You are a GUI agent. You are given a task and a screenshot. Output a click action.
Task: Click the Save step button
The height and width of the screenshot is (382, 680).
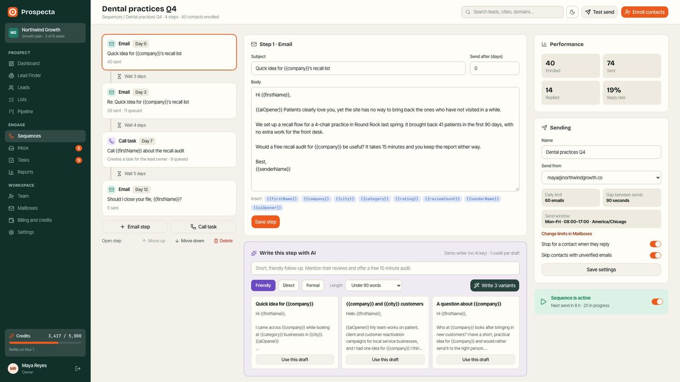pos(266,222)
